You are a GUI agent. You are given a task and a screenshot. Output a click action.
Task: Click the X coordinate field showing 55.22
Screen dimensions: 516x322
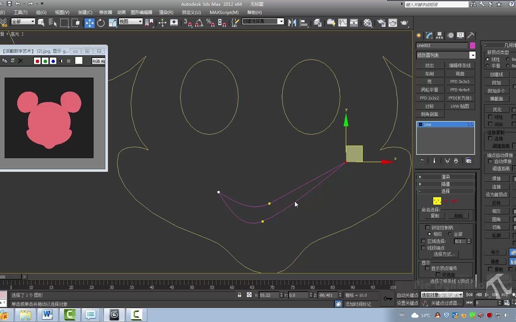point(269,295)
